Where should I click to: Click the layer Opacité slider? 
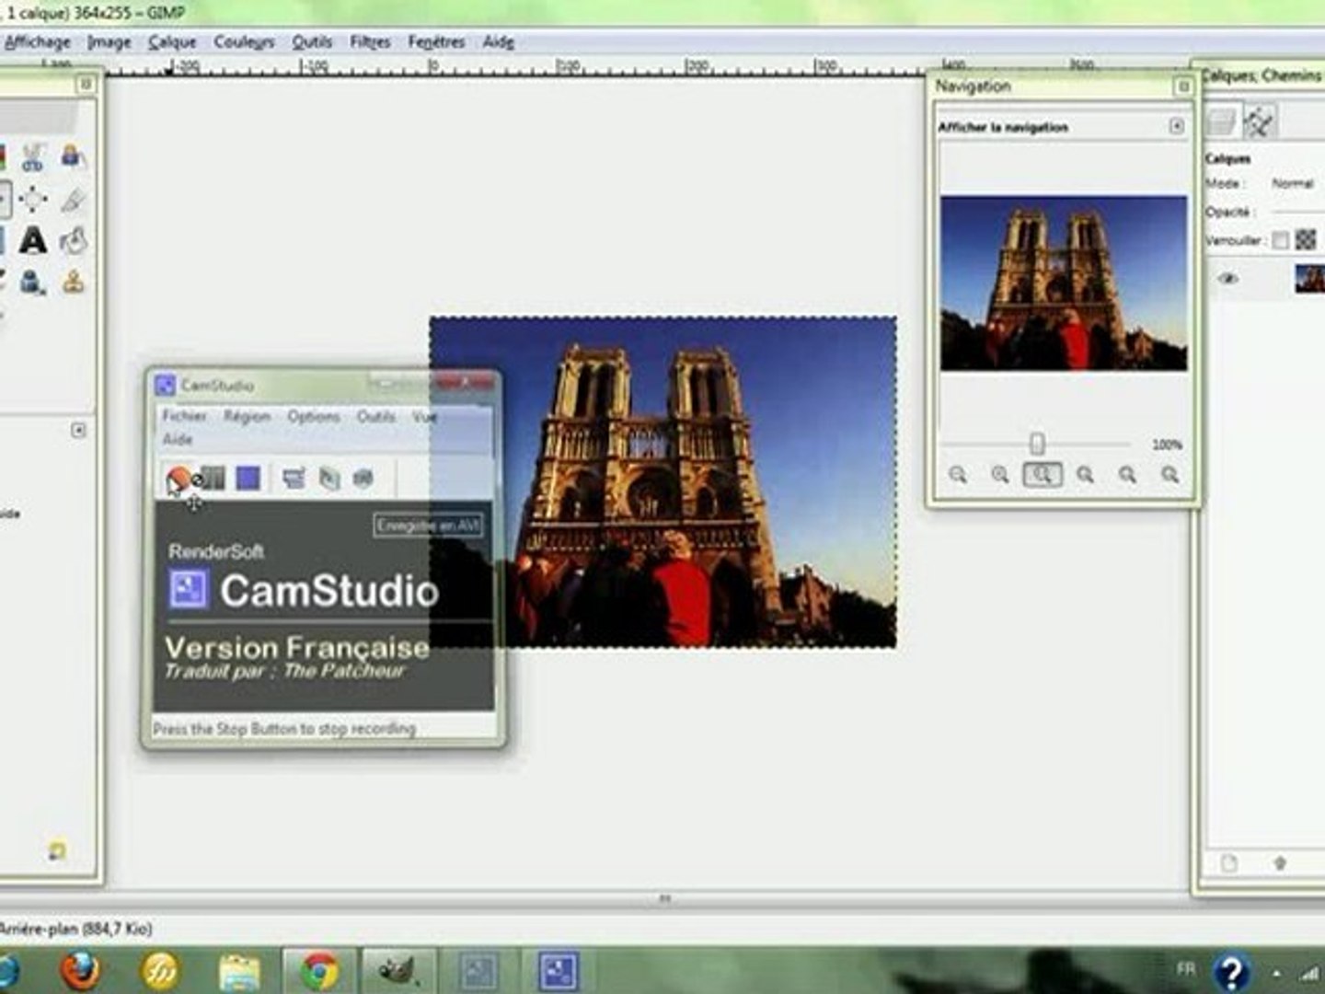(x=1296, y=213)
